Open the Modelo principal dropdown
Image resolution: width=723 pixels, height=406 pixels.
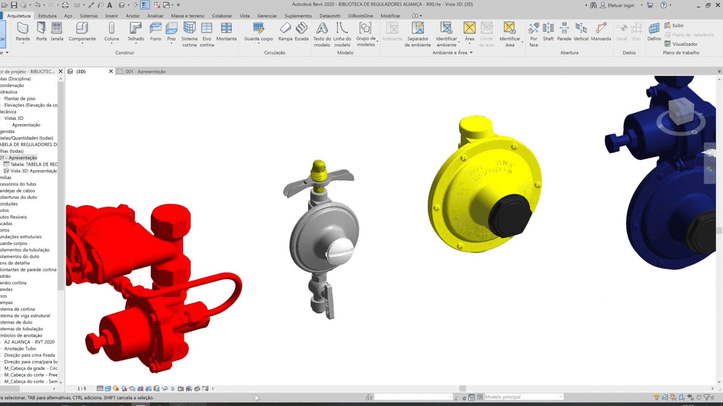561,397
